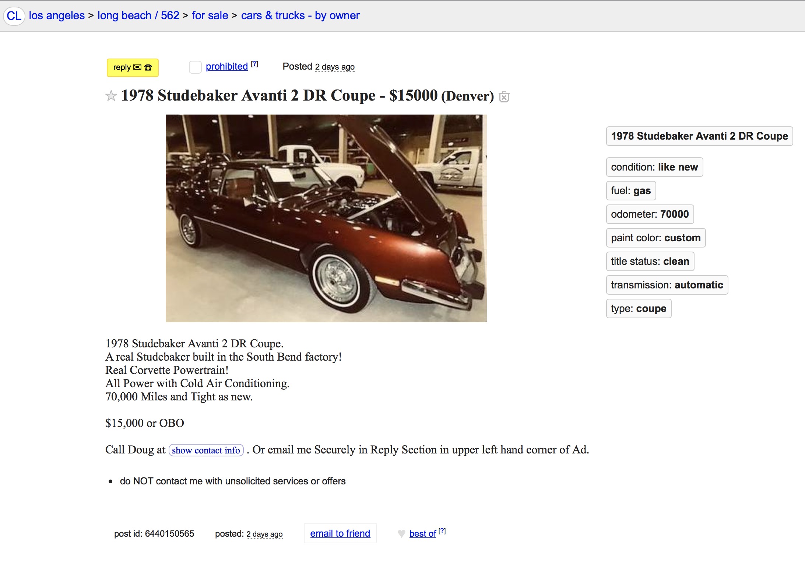Reveal the seller's phone via show contact info

[206, 450]
